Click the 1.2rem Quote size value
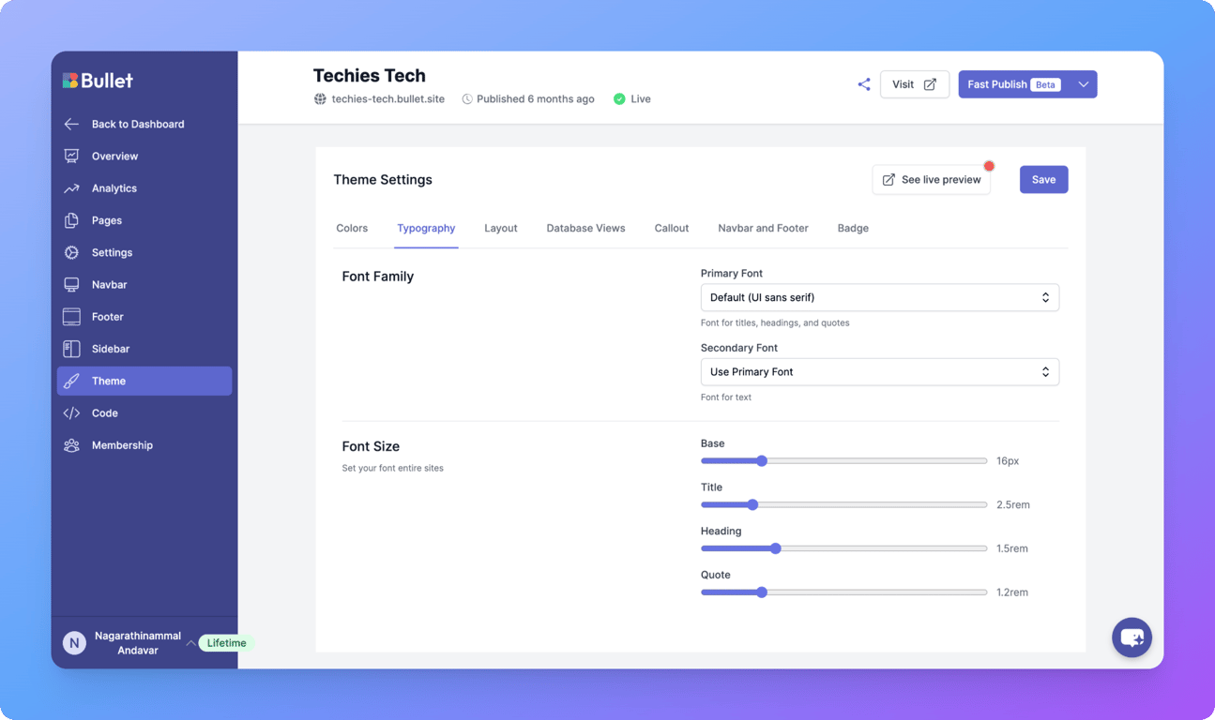The image size is (1215, 720). click(1012, 592)
